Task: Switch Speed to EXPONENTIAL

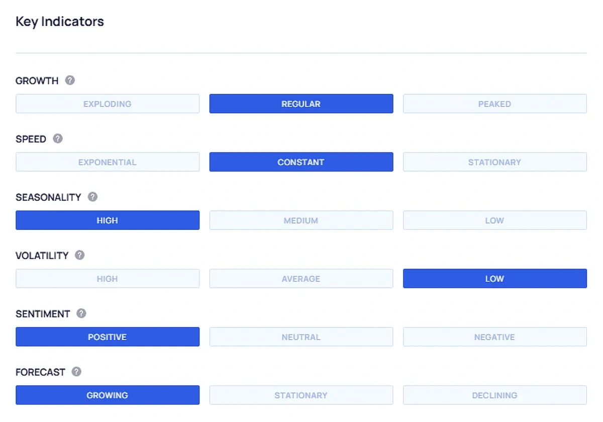Action: point(108,162)
